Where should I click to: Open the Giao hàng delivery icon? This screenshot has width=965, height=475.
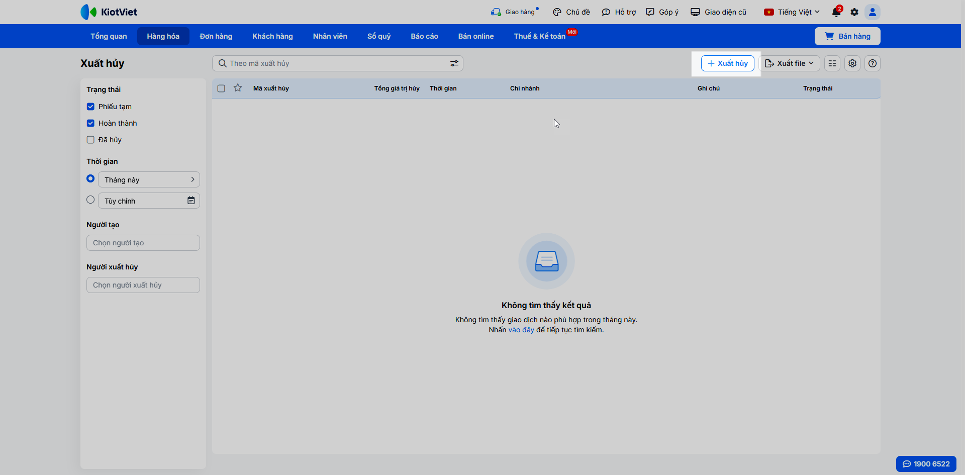496,12
